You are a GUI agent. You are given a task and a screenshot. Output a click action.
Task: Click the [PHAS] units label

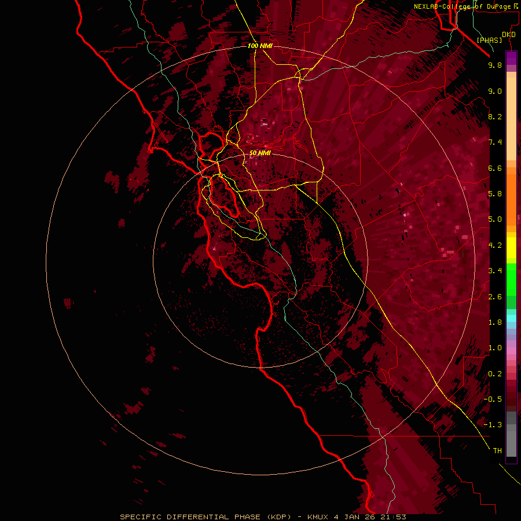(489, 41)
